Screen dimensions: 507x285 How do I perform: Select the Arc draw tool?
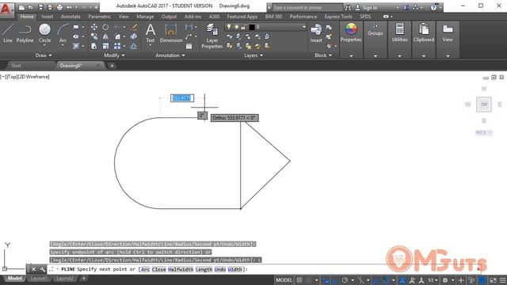[63, 33]
